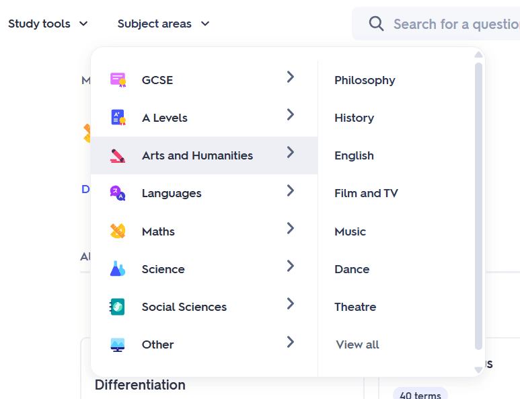
Task: Click the A Levels document icon
Action: (x=118, y=117)
